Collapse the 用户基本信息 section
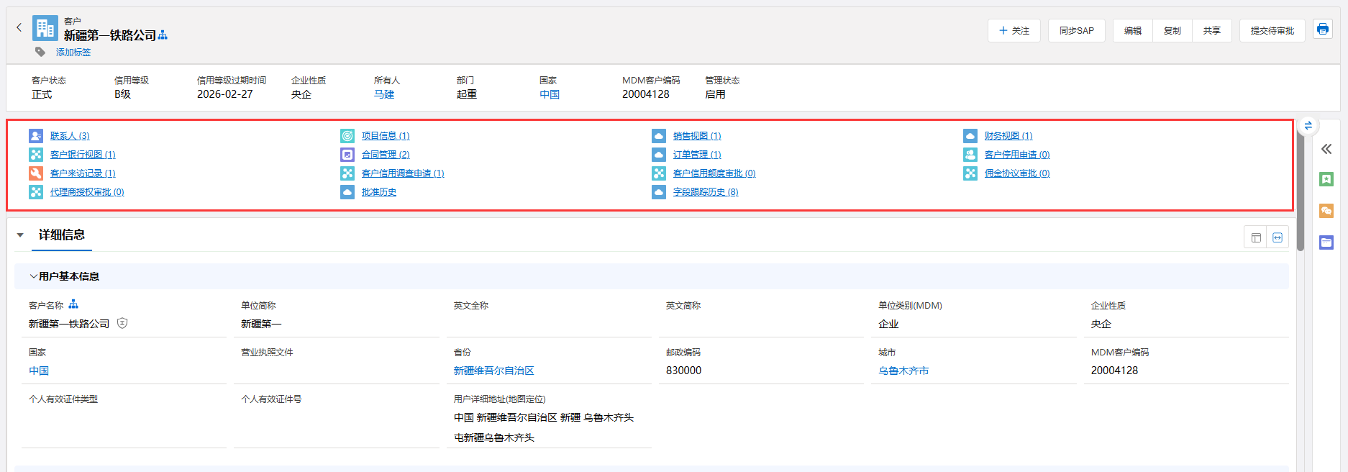Screen dimensions: 1348x472 33,276
